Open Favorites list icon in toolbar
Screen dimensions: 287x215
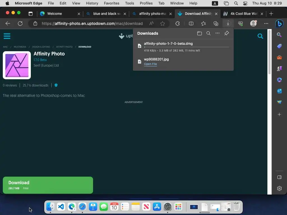[203, 24]
